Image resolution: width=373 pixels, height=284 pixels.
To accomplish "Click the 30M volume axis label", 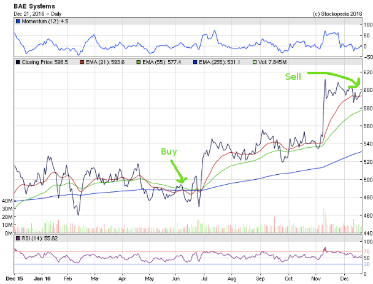I will coord(7,209).
